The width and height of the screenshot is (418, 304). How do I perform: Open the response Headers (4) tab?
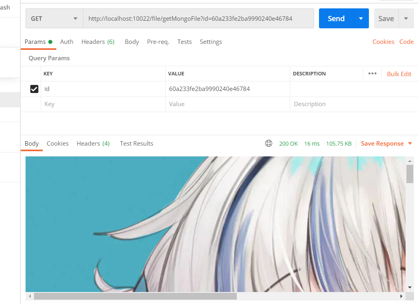pos(93,144)
